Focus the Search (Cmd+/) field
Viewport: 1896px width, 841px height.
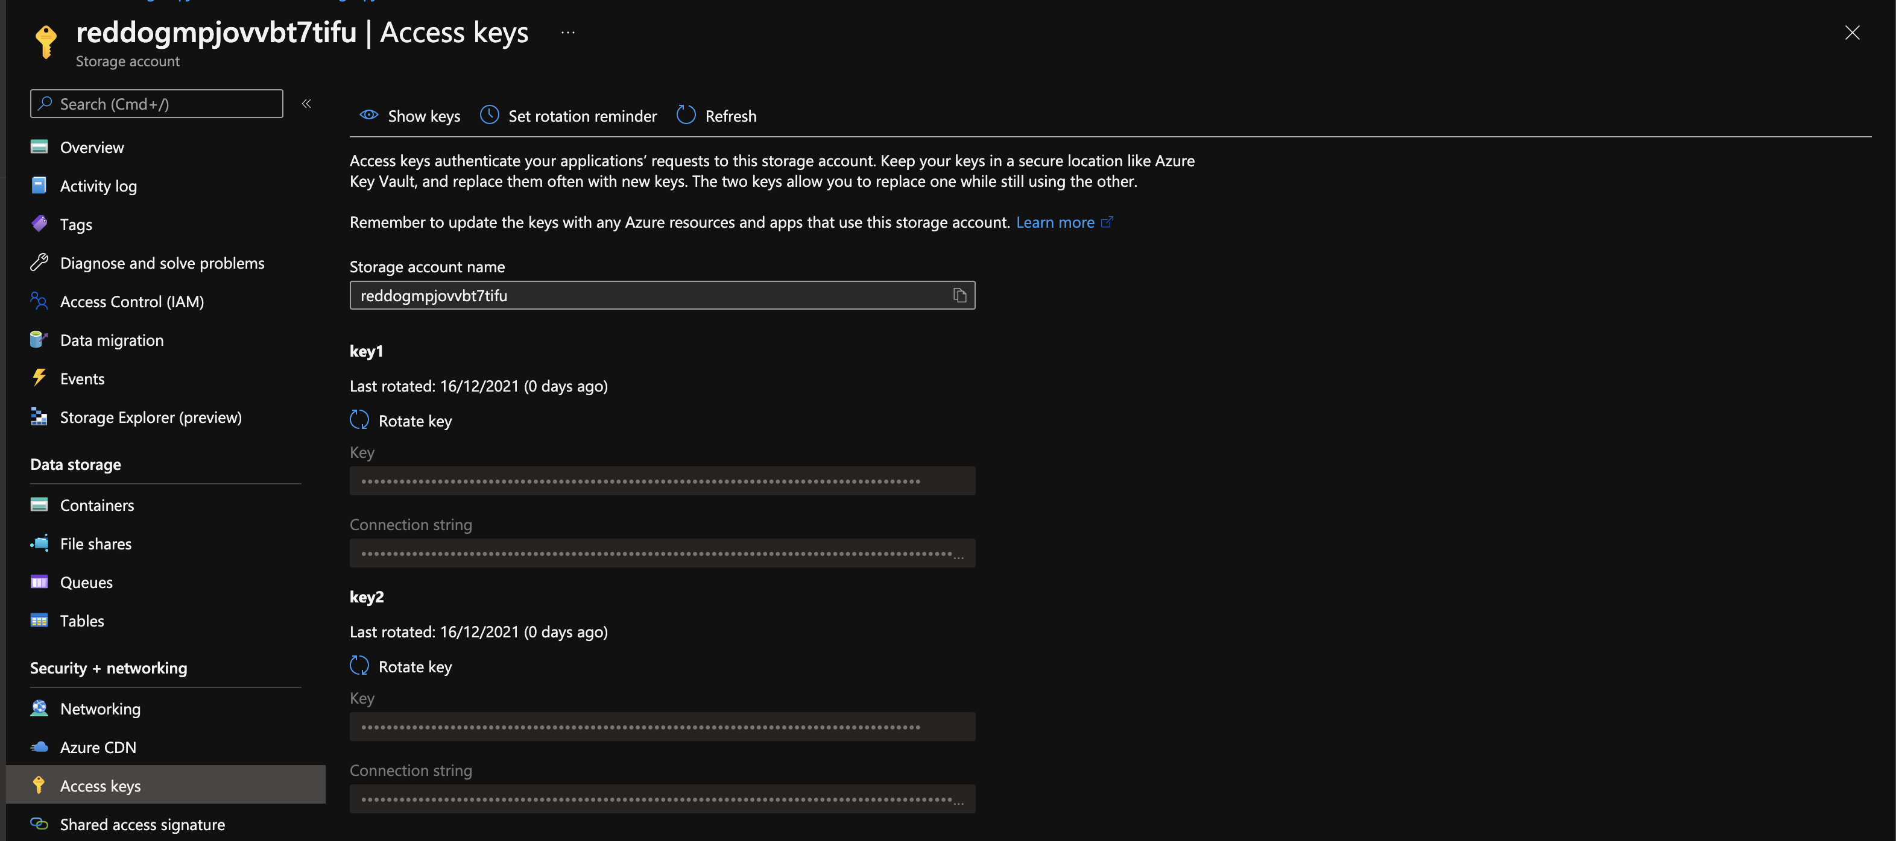(156, 104)
